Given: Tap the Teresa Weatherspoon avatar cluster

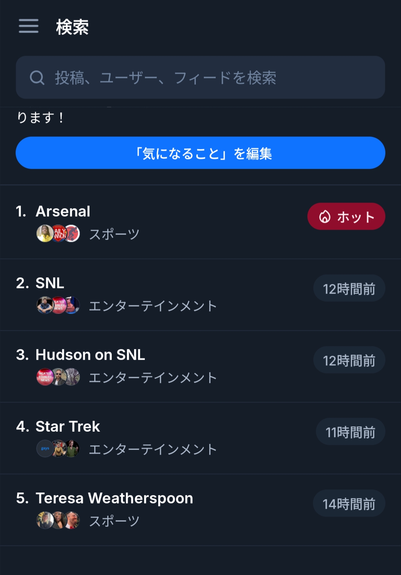Looking at the screenshot, I should [x=58, y=520].
